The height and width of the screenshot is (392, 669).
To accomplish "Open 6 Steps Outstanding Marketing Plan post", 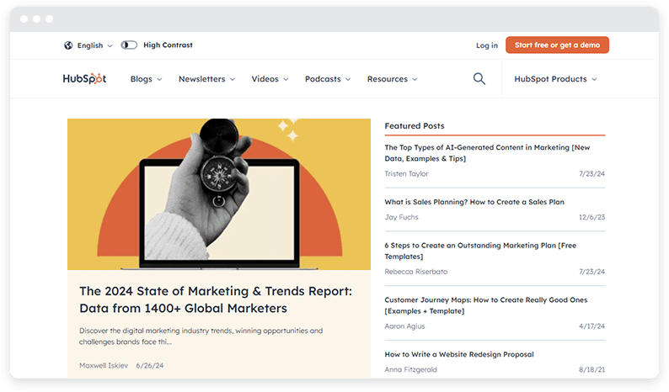I will tap(480, 251).
